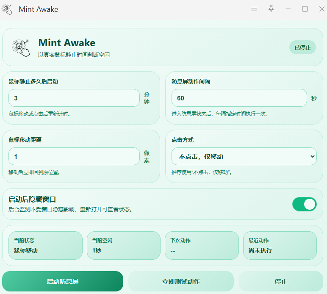
Task: Click the 已停止 status badge
Action: (x=302, y=47)
